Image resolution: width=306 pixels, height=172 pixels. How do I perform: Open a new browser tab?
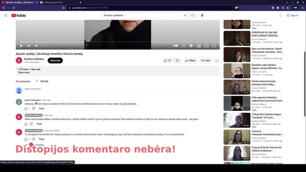point(80,2)
